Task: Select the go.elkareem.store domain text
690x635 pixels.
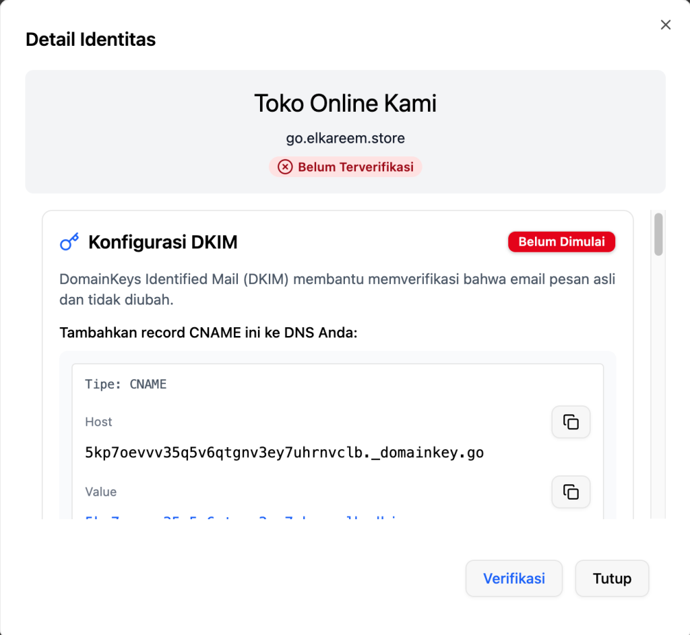Action: pos(345,139)
